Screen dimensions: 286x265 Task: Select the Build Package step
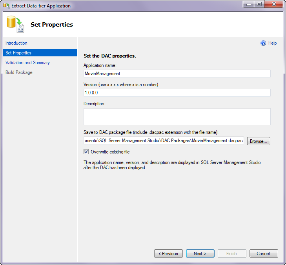coord(19,72)
